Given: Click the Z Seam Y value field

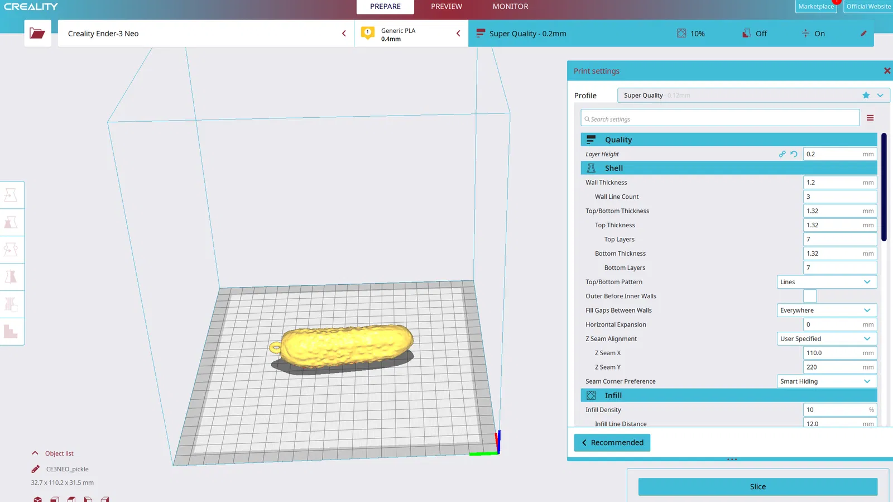Looking at the screenshot, I should (x=840, y=367).
